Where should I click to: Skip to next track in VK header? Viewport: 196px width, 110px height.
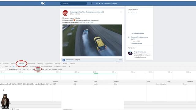(x=102, y=3)
